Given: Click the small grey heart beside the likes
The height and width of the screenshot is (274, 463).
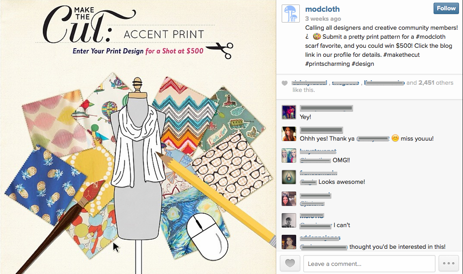Looking at the screenshot, I should tap(284, 83).
